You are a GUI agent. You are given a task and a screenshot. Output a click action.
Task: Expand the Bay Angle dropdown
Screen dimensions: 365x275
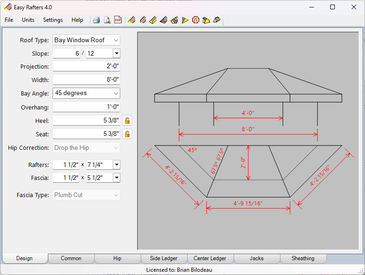coord(86,93)
